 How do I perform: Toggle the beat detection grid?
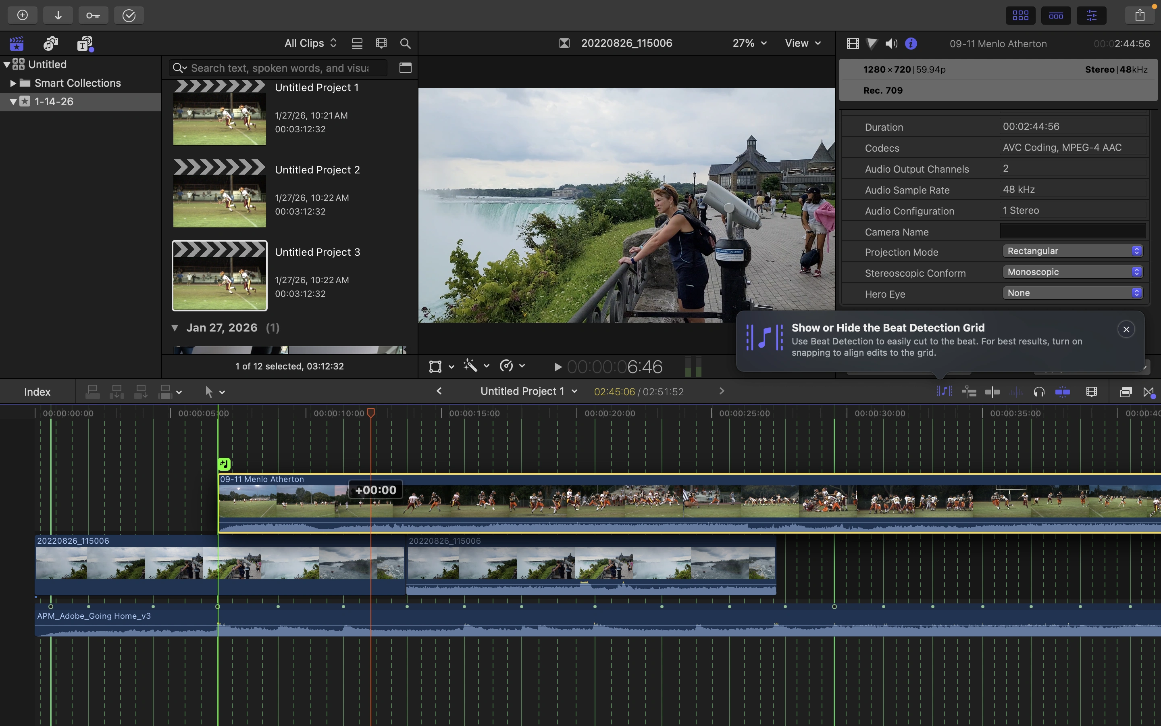pyautogui.click(x=944, y=392)
